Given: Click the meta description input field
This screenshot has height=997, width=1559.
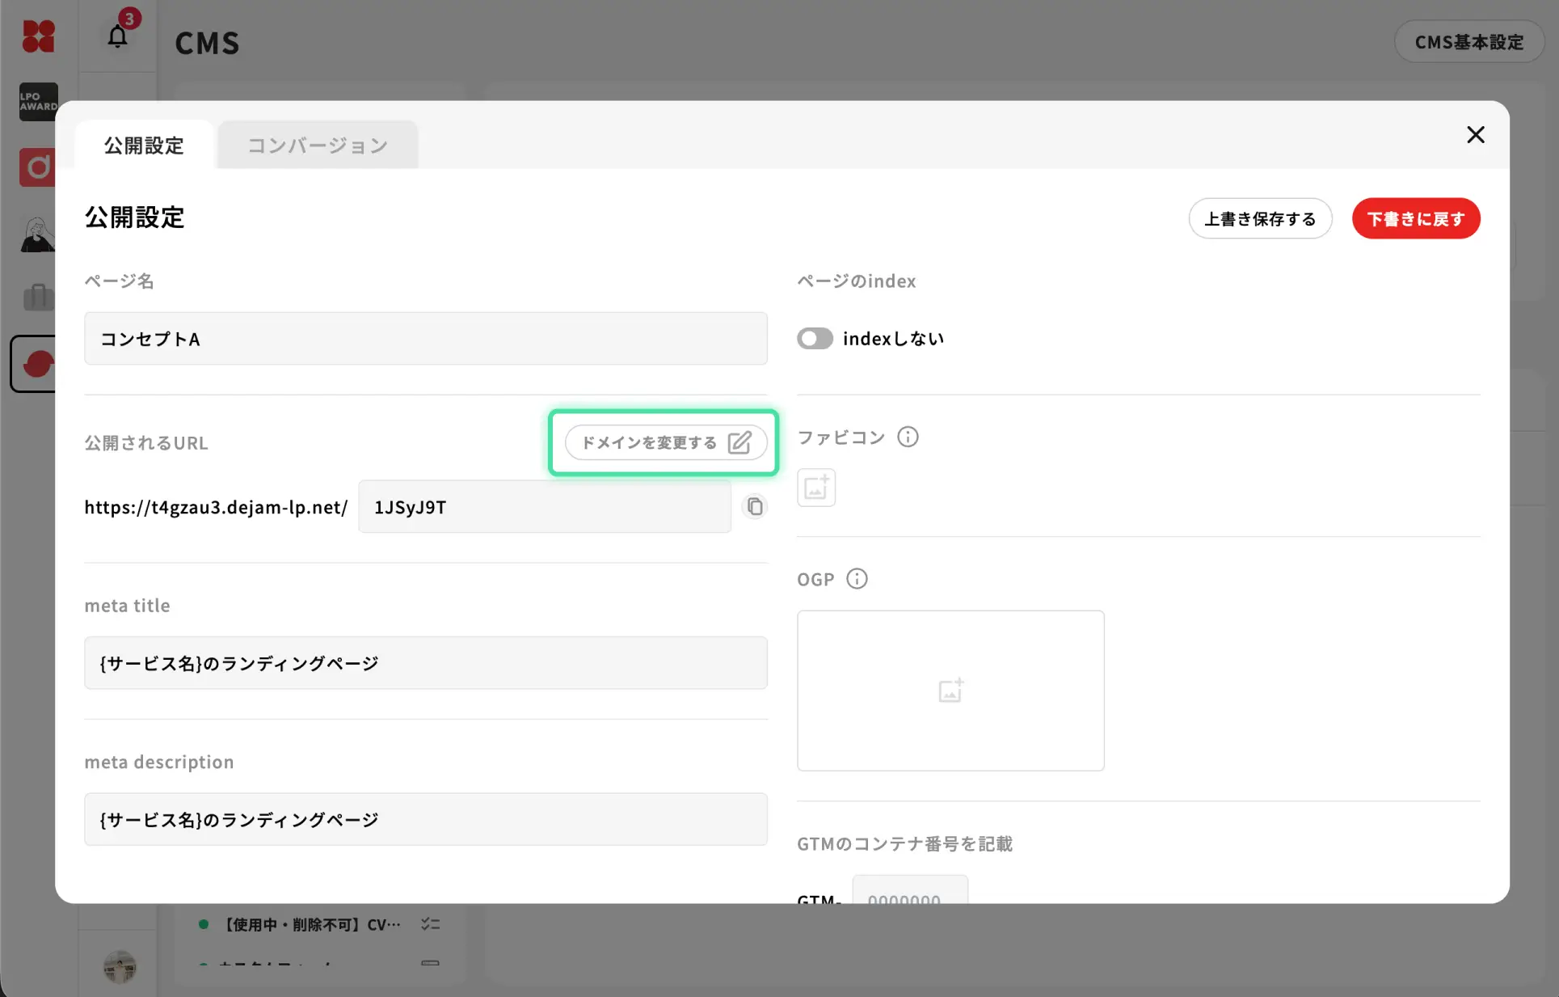Looking at the screenshot, I should tap(425, 820).
